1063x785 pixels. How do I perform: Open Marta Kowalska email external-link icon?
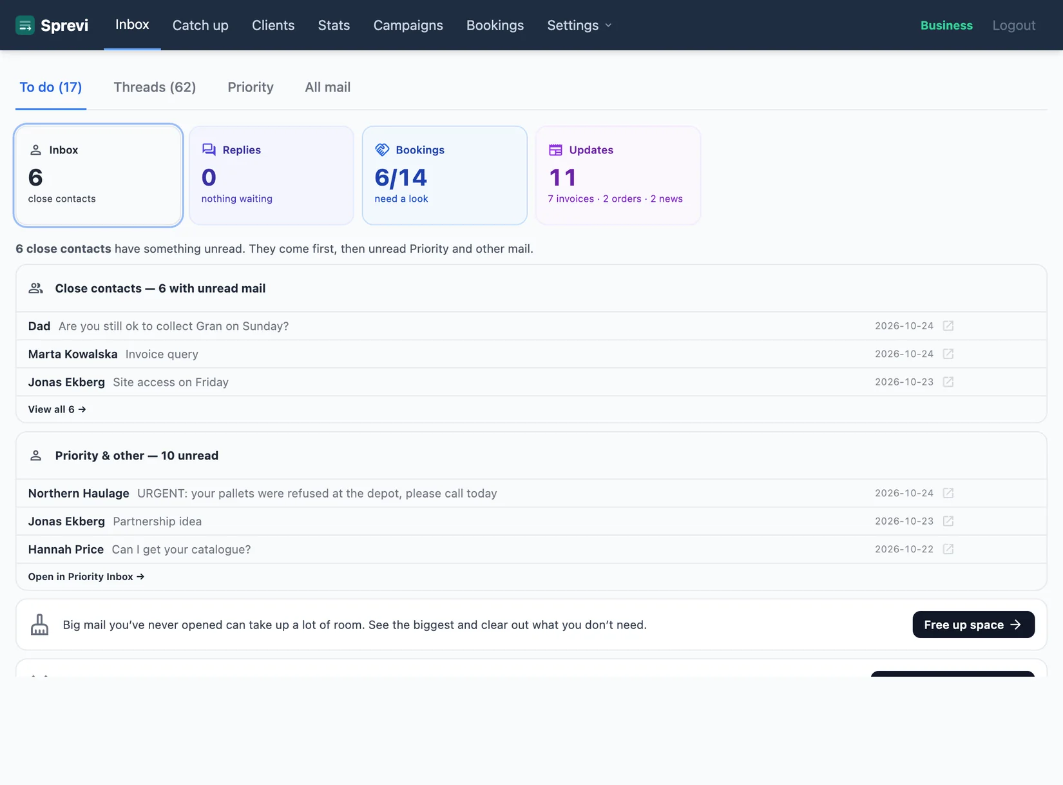point(948,354)
